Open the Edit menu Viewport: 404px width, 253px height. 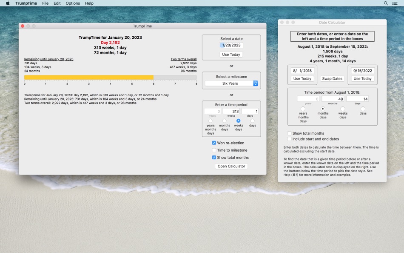coord(57,3)
